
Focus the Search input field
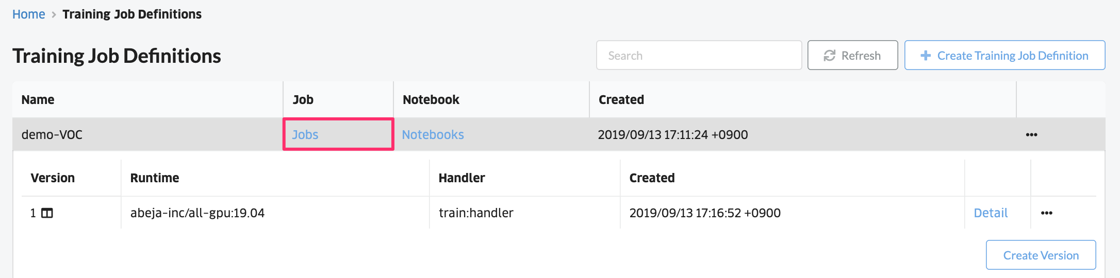[x=699, y=55]
